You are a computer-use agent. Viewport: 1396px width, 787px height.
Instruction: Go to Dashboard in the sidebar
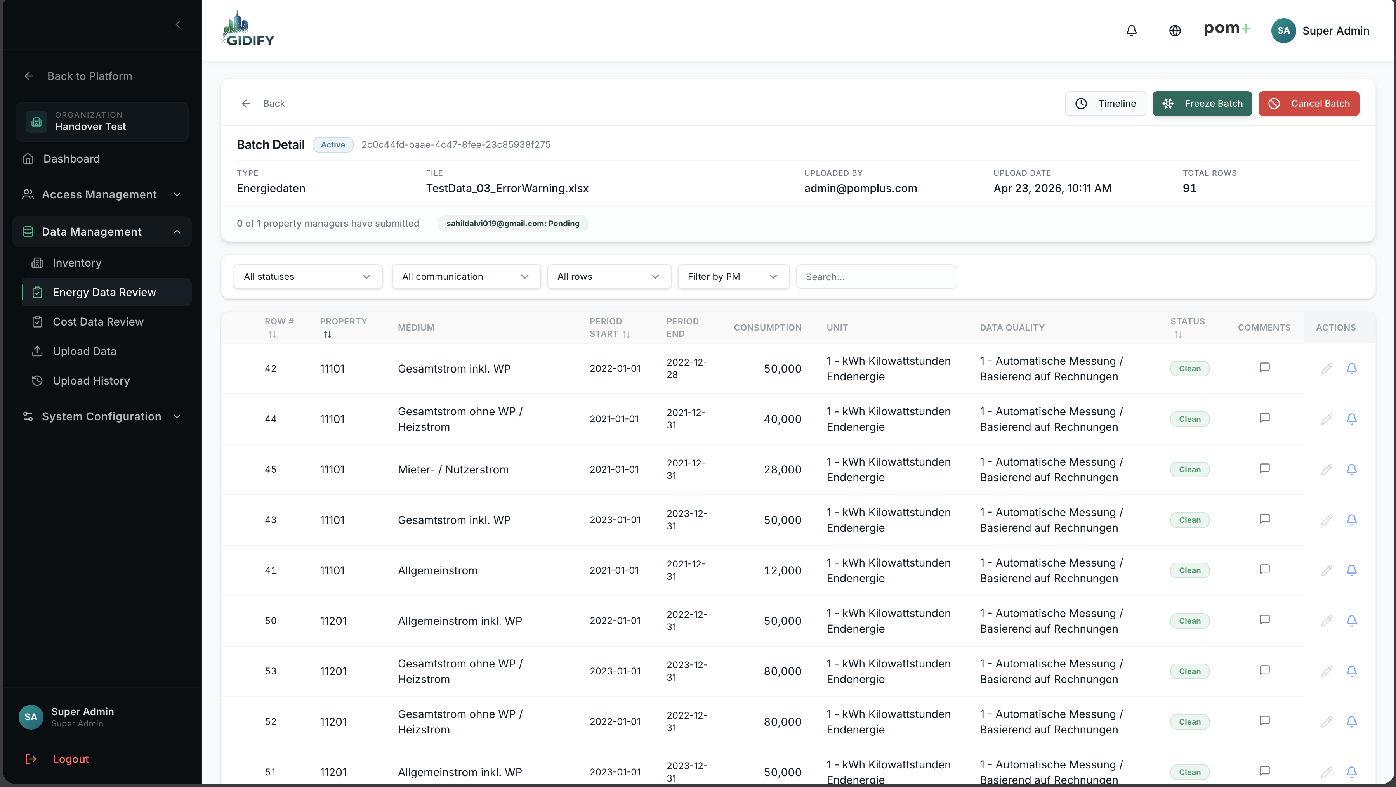(x=102, y=159)
